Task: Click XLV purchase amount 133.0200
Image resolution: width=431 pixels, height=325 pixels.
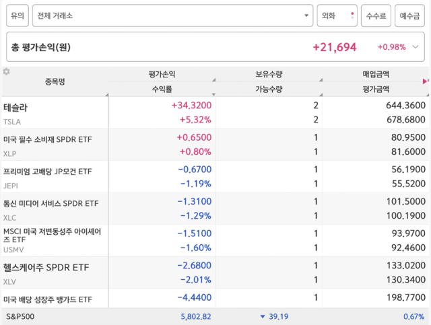Action: 406,265
